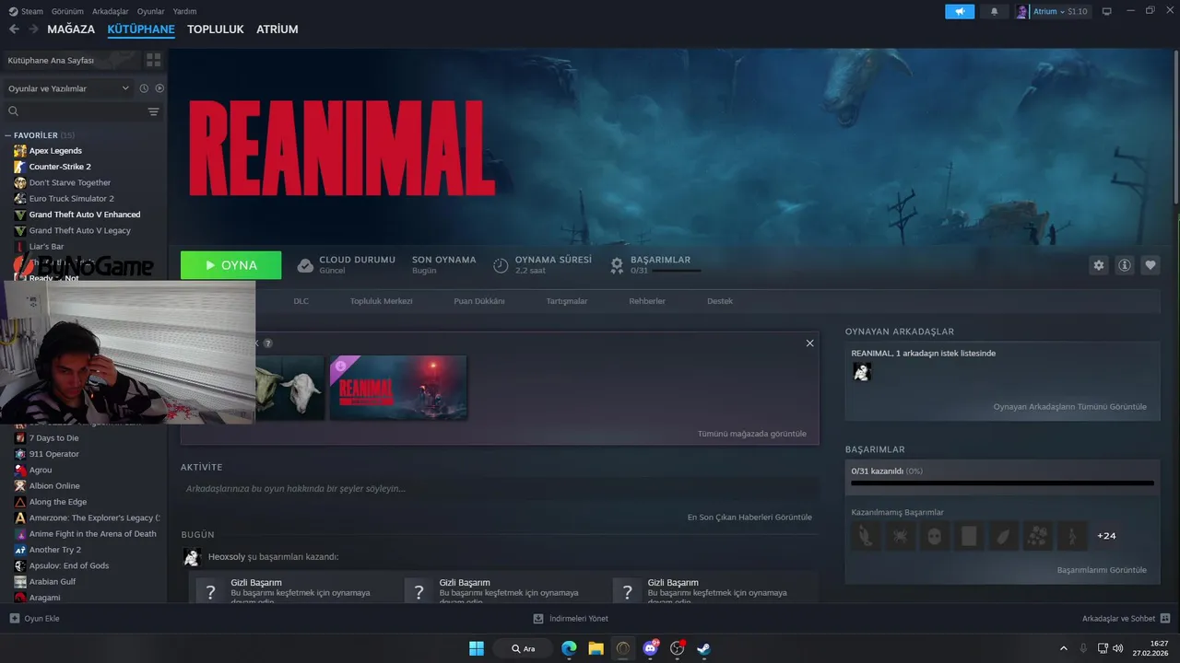
Task: Open the Oyunlar menu
Action: point(151,11)
